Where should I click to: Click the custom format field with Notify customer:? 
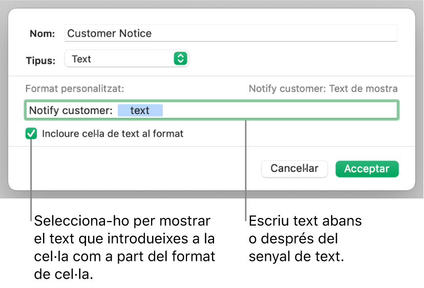[211, 110]
